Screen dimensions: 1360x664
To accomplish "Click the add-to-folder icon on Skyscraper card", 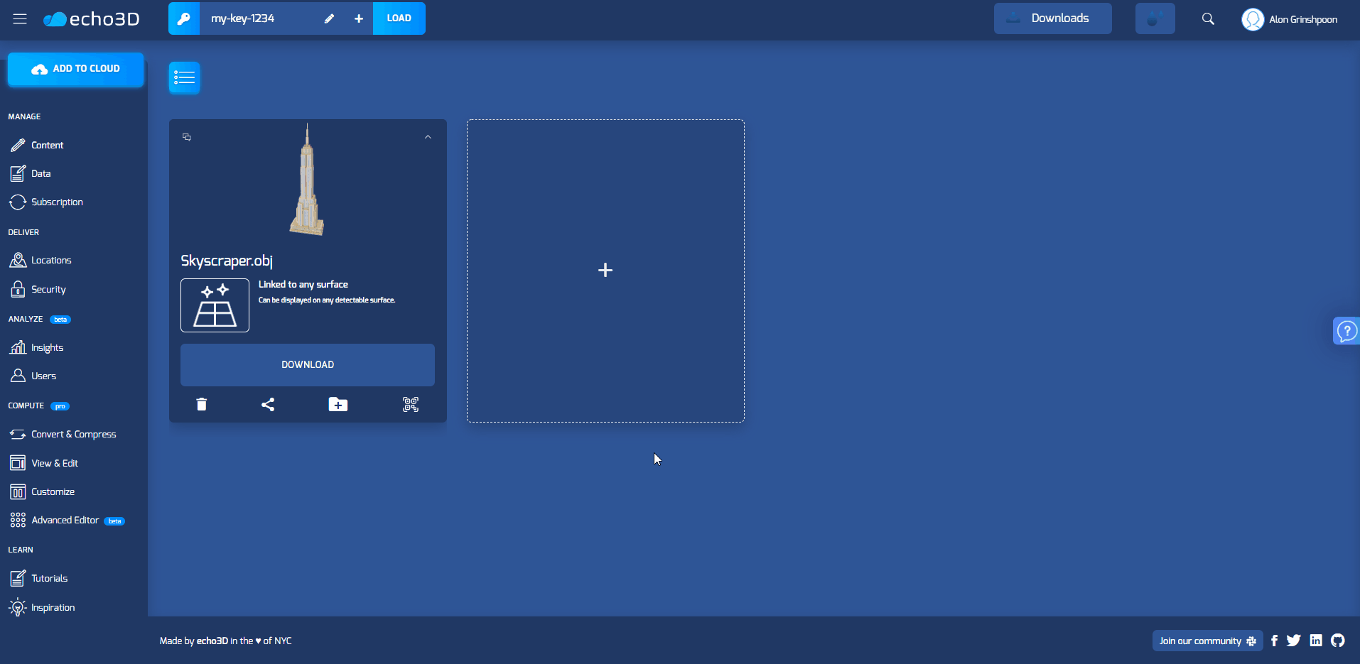I will coord(338,404).
